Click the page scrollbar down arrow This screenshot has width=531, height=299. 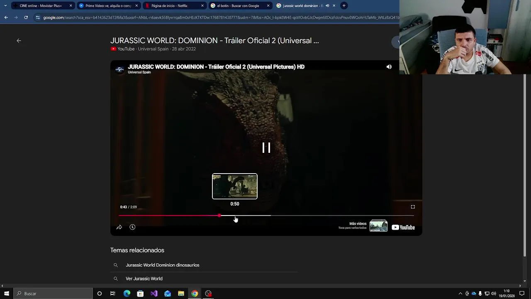click(x=525, y=281)
